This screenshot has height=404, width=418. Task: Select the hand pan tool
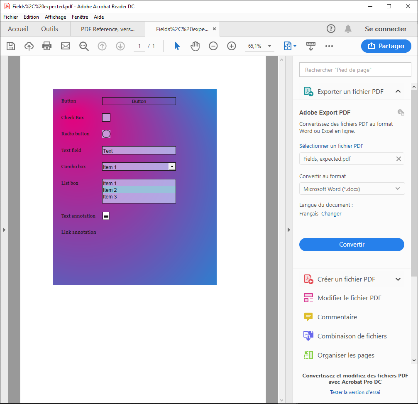(195, 46)
